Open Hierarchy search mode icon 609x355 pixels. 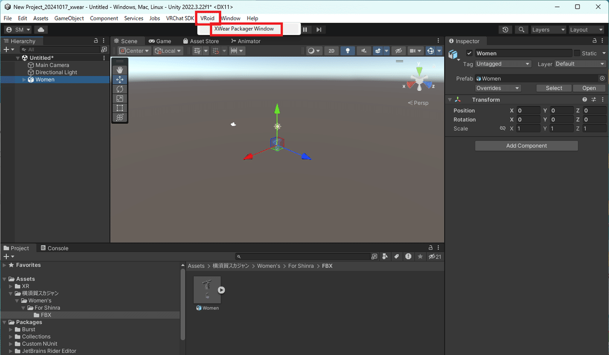pos(104,50)
